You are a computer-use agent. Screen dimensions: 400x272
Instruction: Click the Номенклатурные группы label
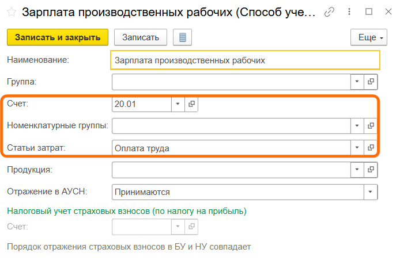point(58,126)
